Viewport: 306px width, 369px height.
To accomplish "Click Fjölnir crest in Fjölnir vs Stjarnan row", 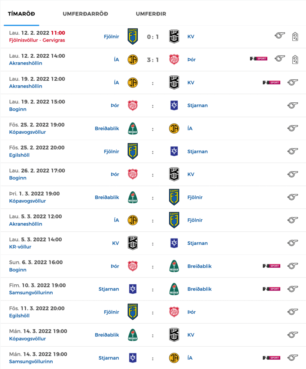I will [133, 151].
